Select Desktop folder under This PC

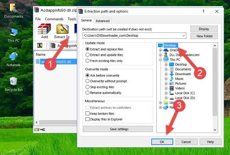(x=181, y=64)
